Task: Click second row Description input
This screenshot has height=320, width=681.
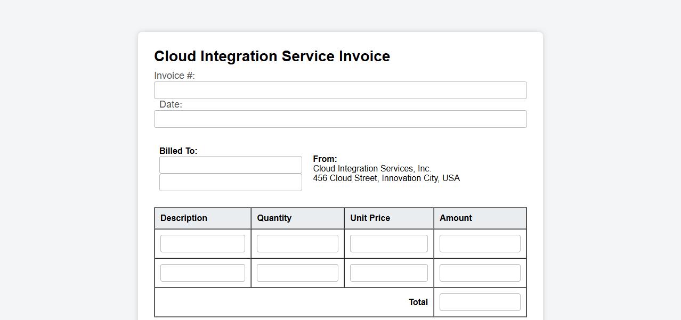Action: (202, 273)
